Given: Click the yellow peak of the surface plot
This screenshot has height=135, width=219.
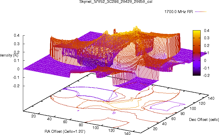Looking at the screenshot, I should tap(136, 29).
